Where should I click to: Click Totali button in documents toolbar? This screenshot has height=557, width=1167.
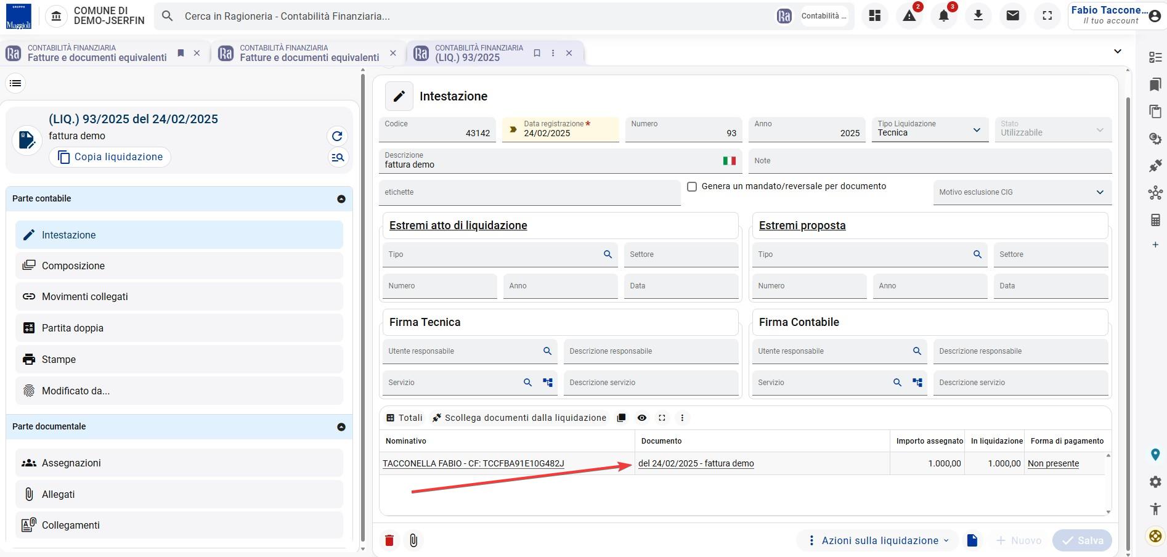[x=404, y=418]
